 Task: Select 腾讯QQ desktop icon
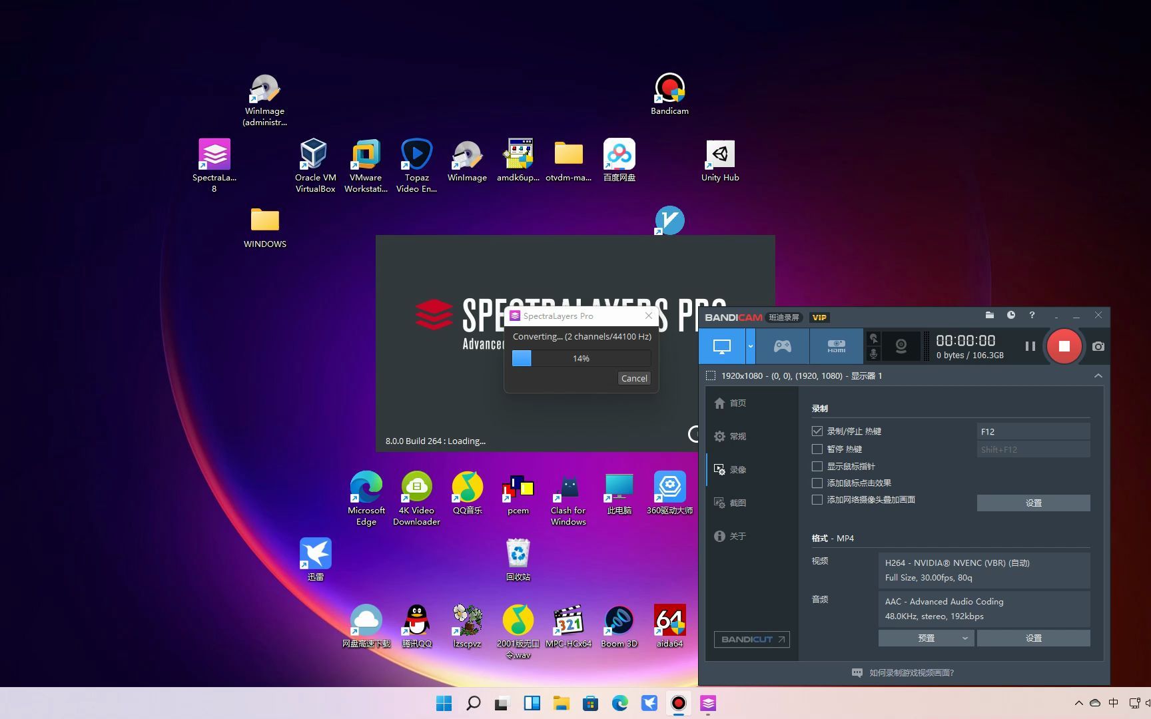[416, 626]
